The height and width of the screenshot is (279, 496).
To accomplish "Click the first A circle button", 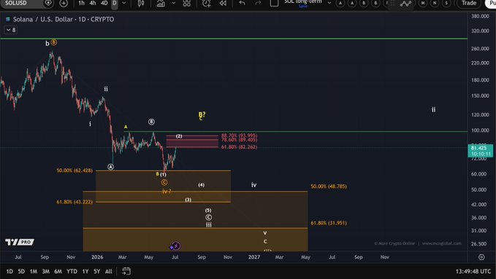I will (x=340, y=4).
